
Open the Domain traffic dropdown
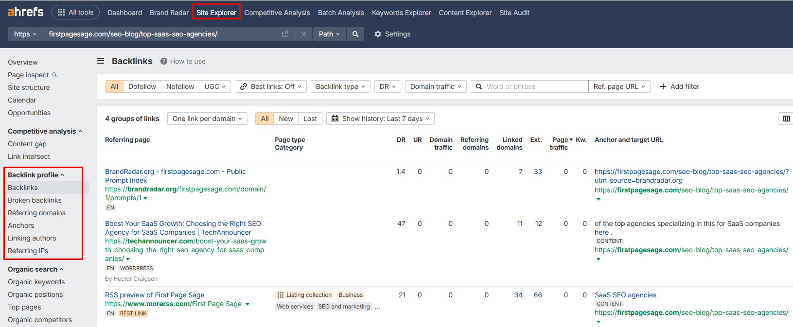point(436,86)
